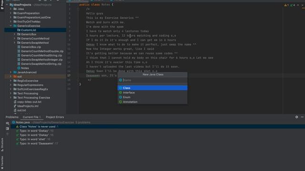
Task: Select GenericCountMethodString.zip file
Action: point(41,56)
